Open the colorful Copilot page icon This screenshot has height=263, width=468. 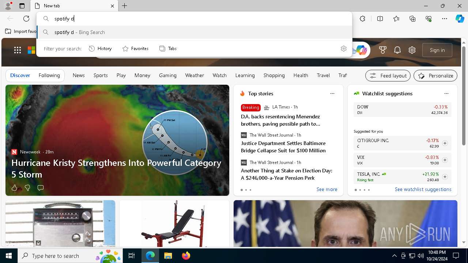click(362, 50)
